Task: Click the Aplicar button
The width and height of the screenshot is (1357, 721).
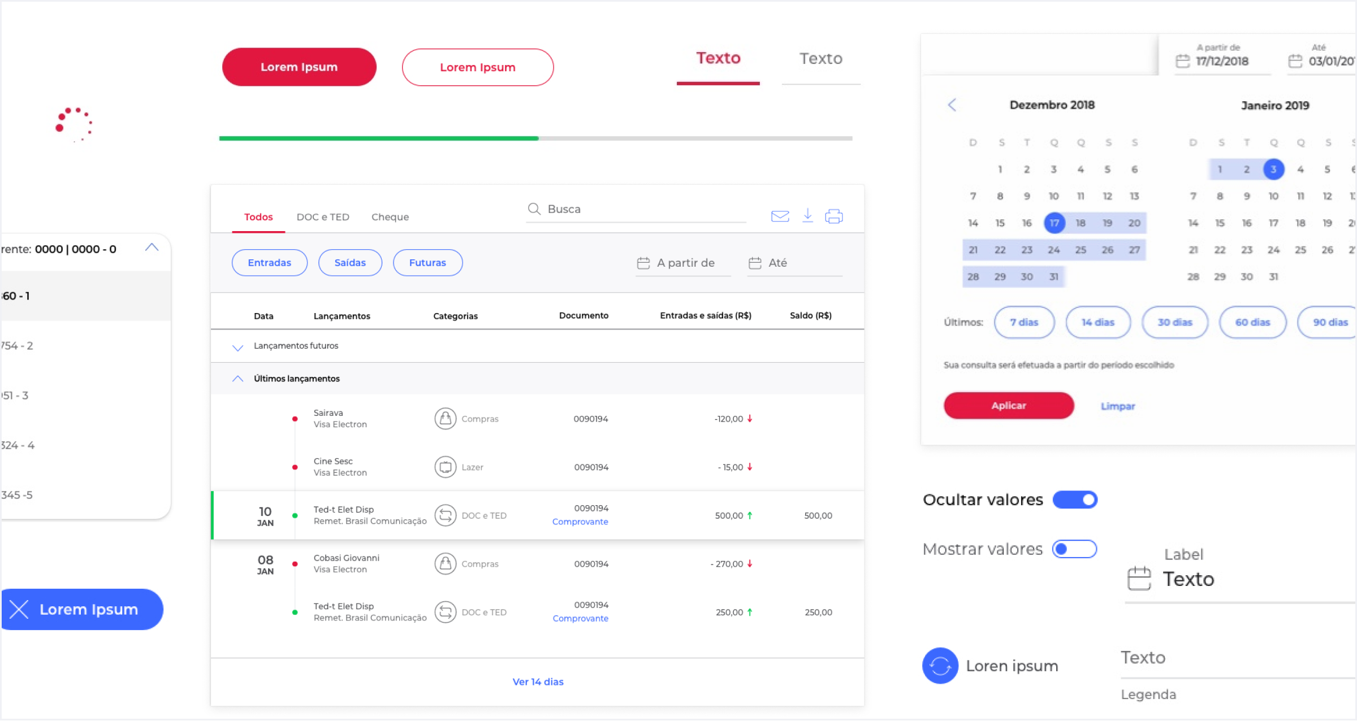Action: pos(1009,406)
